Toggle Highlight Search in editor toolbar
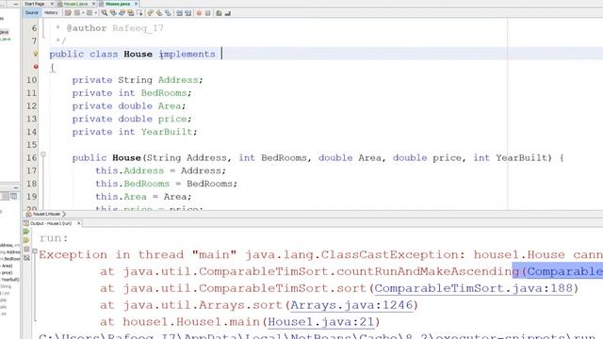The height and width of the screenshot is (339, 603). click(131, 13)
